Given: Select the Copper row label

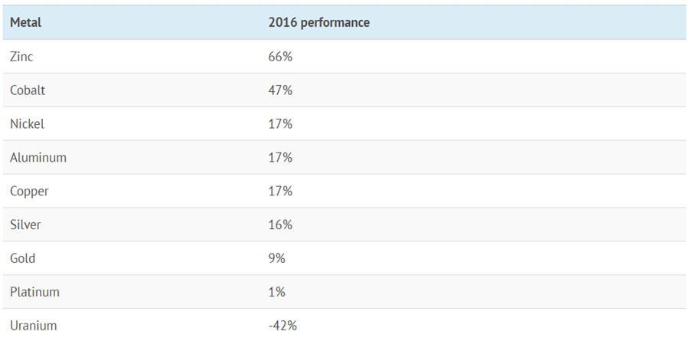Looking at the screenshot, I should tap(29, 192).
